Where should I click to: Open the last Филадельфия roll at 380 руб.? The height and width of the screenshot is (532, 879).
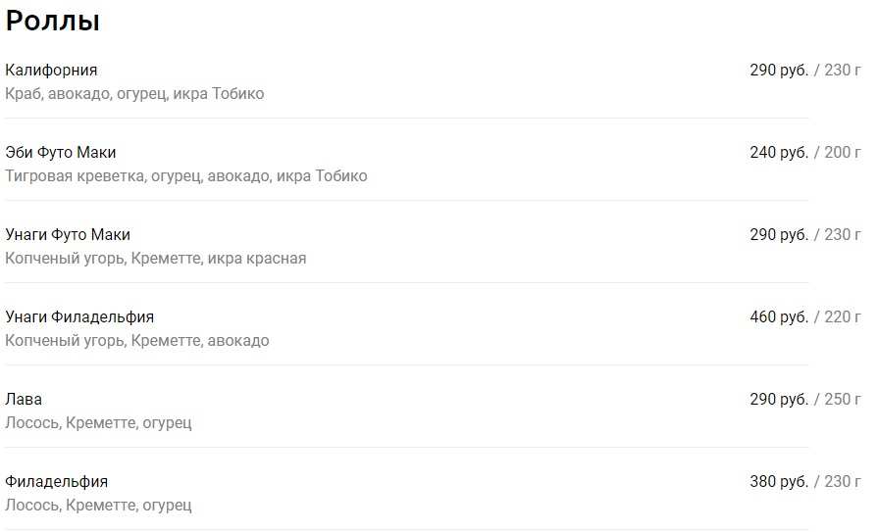[x=56, y=482]
